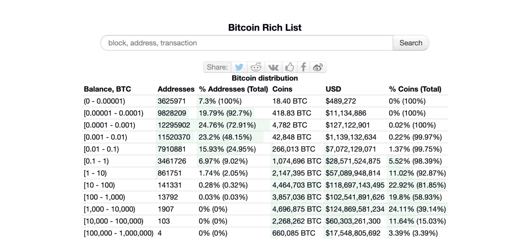This screenshot has height=239, width=513.
Task: Click the 7.3% (100%) addresses cell
Action: point(220,101)
